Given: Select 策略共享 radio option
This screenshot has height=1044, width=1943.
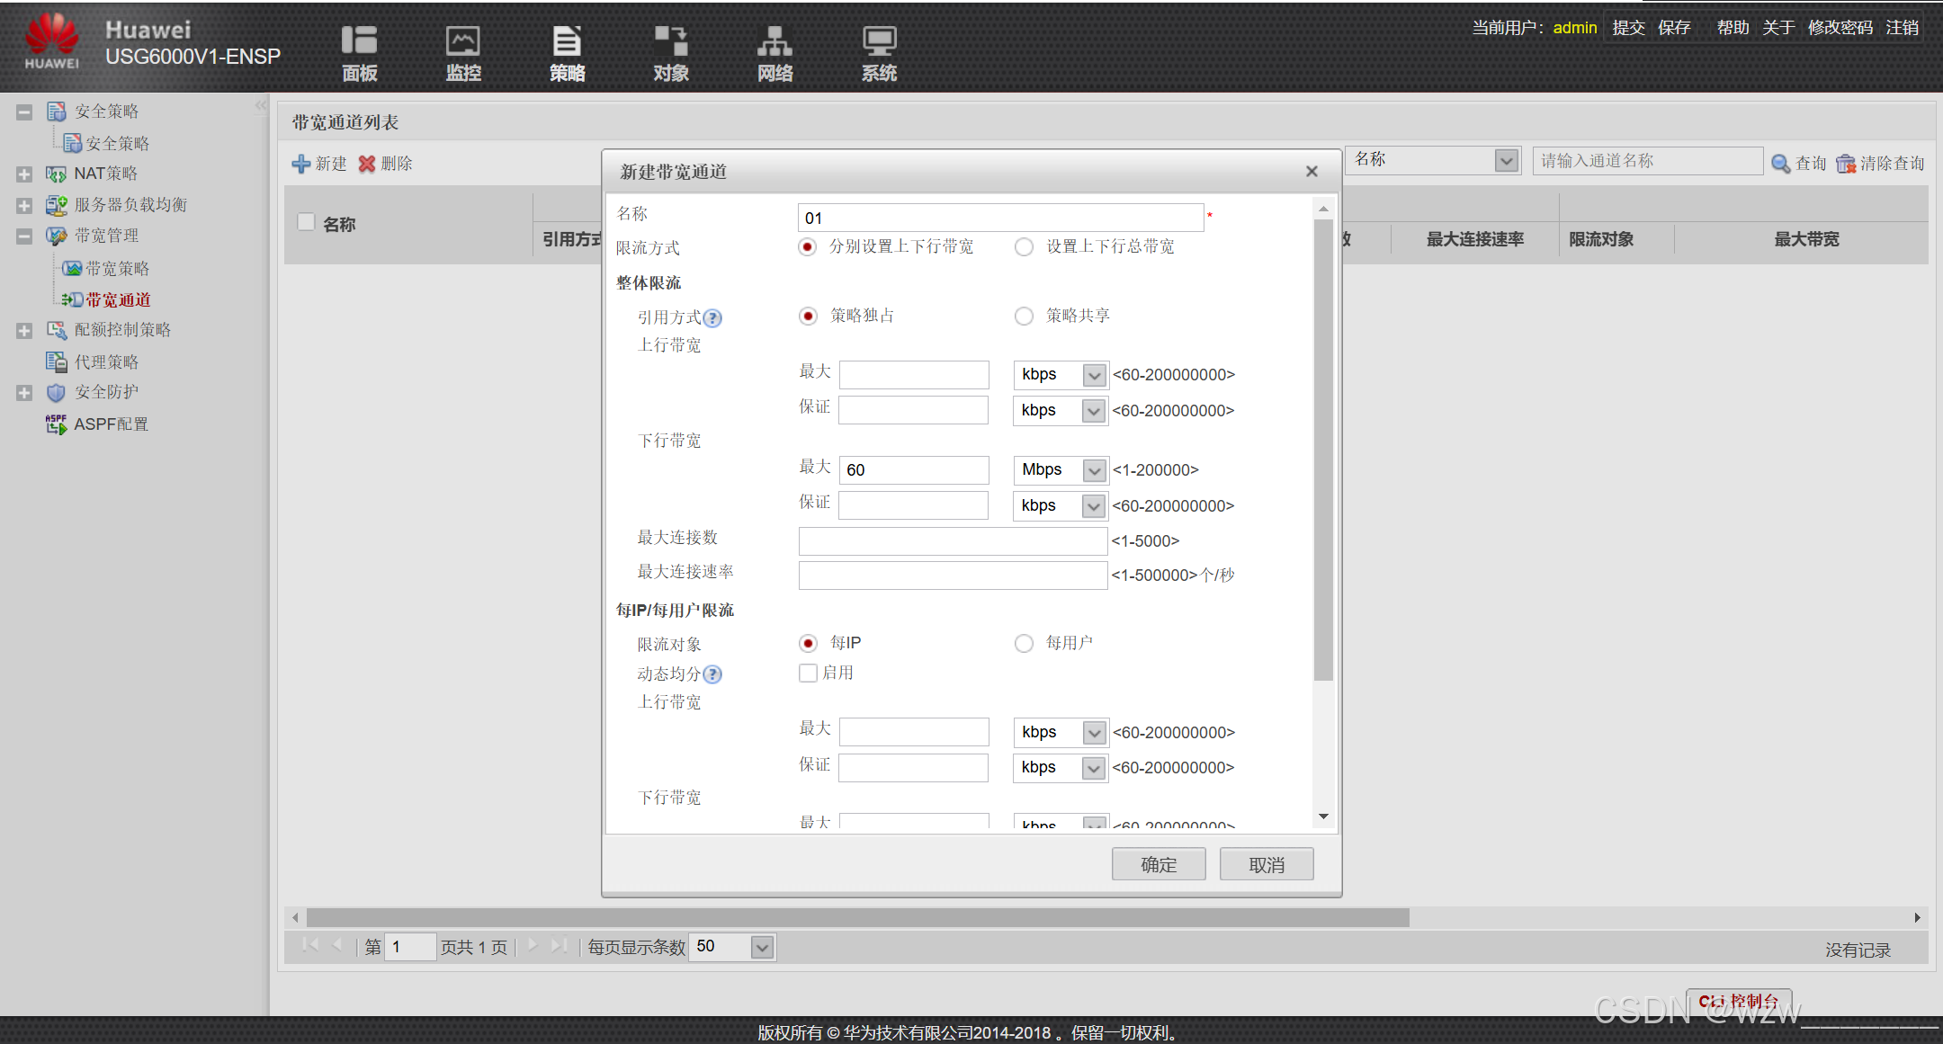Looking at the screenshot, I should click(x=1024, y=317).
